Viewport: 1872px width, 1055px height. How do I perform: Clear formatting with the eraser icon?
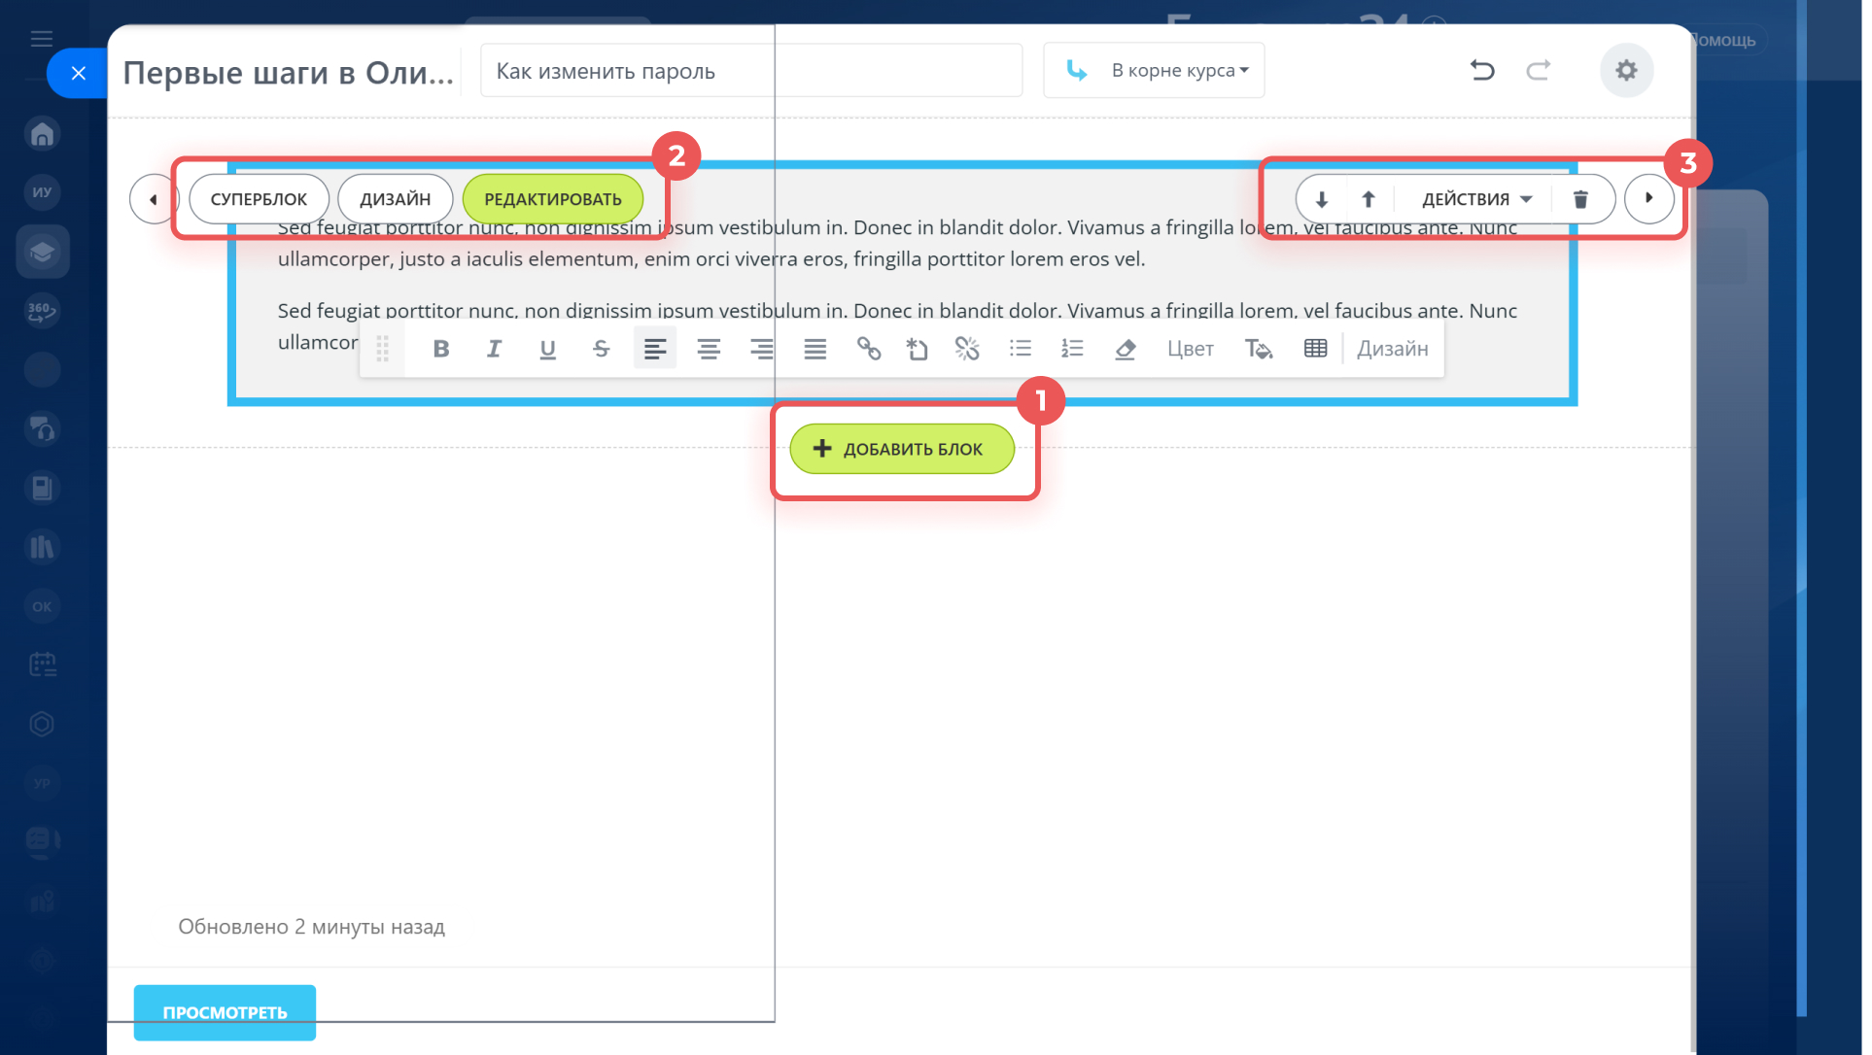point(1126,349)
